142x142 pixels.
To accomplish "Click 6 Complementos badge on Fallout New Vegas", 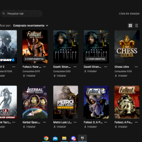I will [x=34, y=59].
